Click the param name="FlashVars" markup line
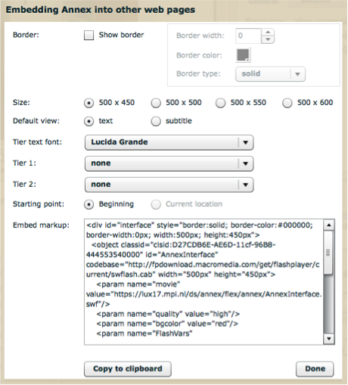Image resolution: width=348 pixels, height=385 pixels. pyautogui.click(x=144, y=334)
